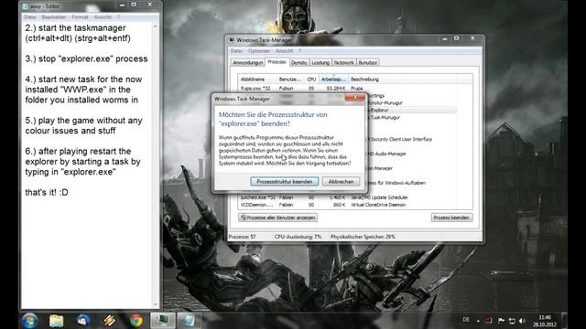
Task: Show hidden tray icons arrow
Action: pyautogui.click(x=478, y=321)
